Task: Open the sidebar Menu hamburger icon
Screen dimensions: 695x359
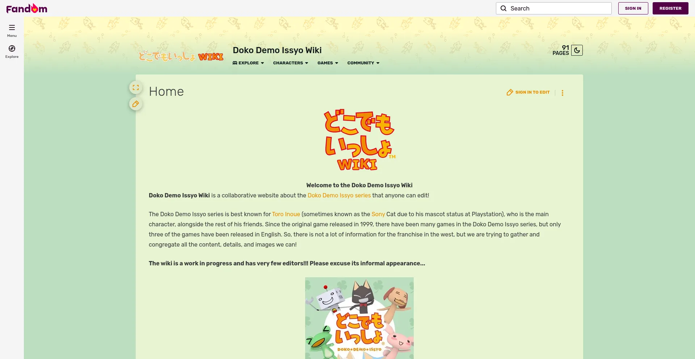Action: click(12, 27)
